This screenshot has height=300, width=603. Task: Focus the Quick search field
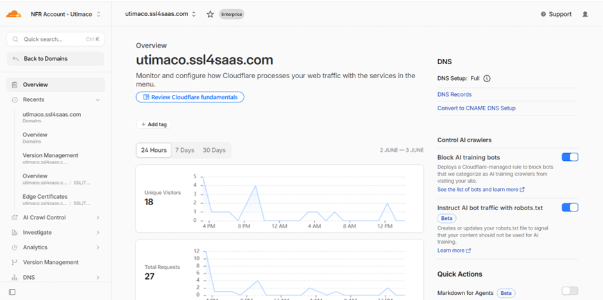pyautogui.click(x=55, y=39)
